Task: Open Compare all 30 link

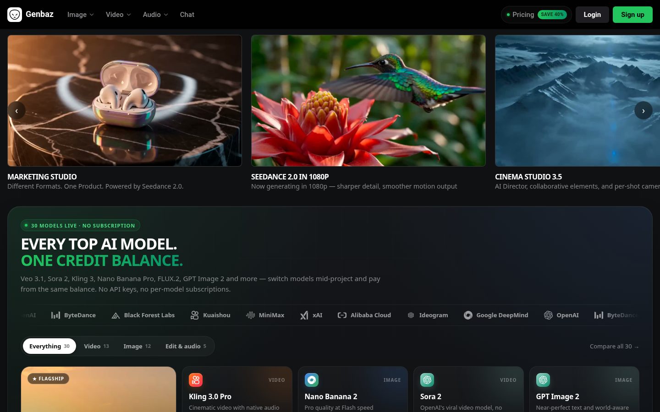Action: 614,346
